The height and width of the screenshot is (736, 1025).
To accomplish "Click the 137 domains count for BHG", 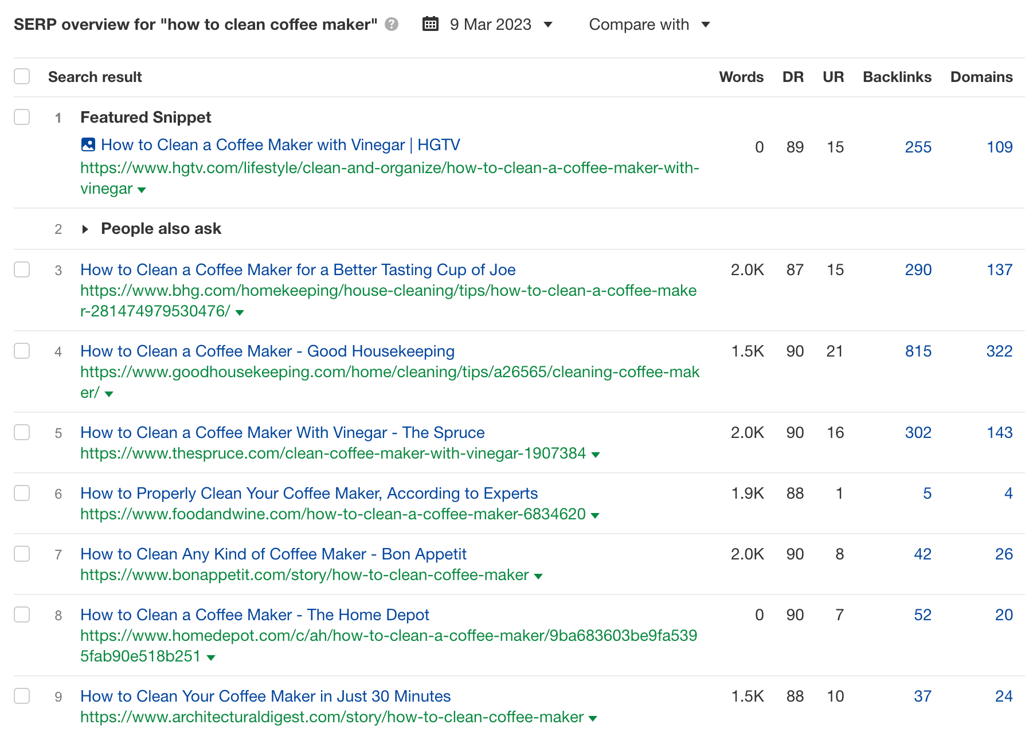I will point(999,269).
